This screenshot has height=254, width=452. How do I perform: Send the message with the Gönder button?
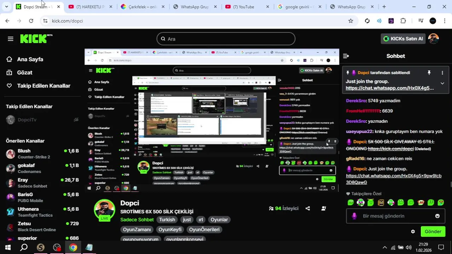click(433, 231)
